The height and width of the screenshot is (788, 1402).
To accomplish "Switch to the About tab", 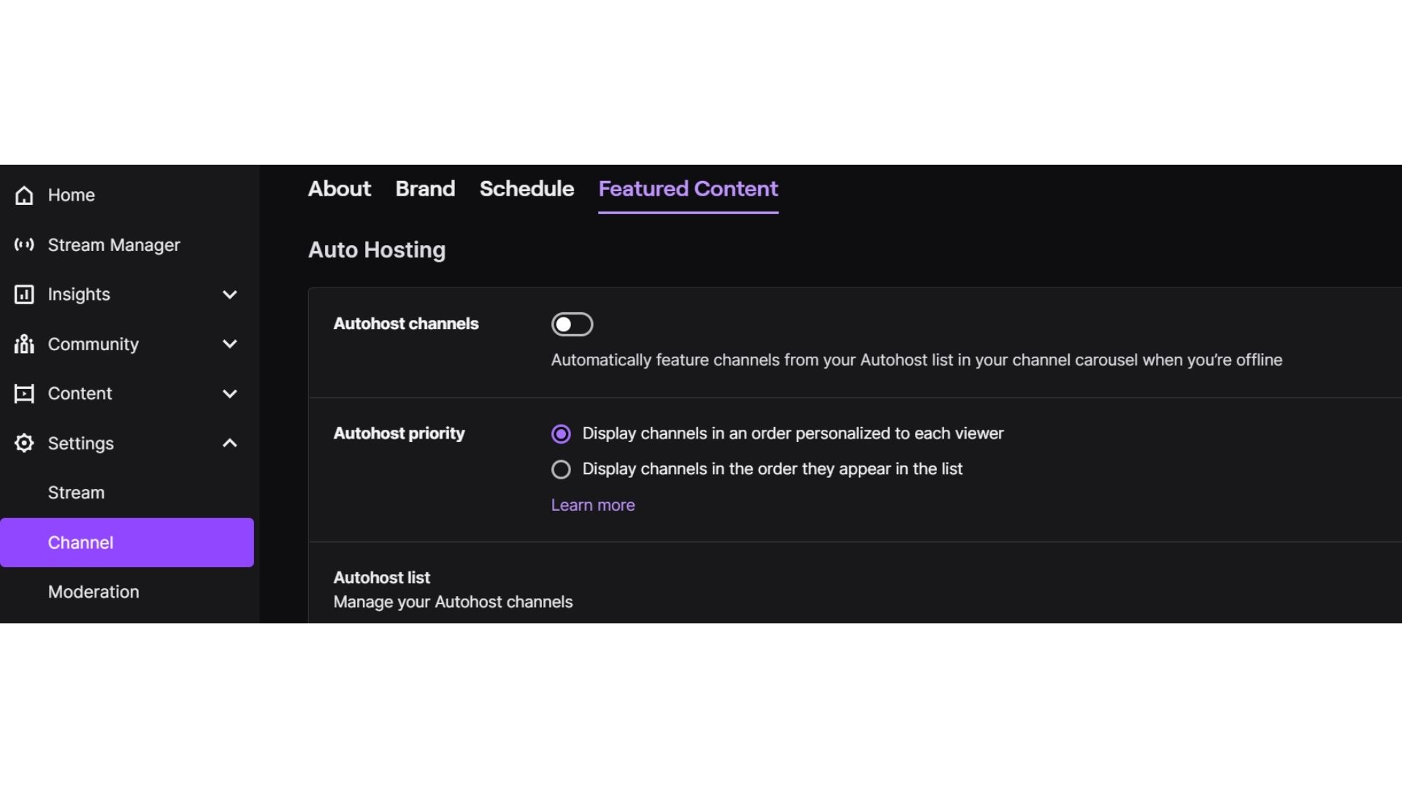I will (340, 189).
